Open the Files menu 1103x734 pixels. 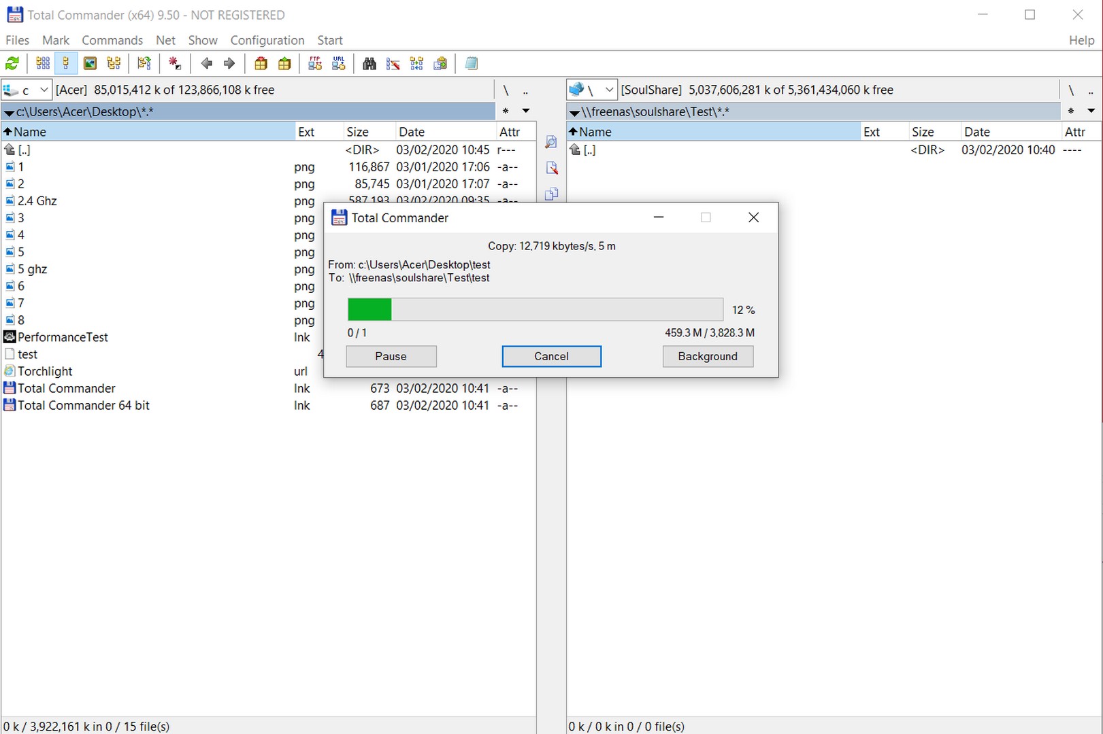(18, 40)
